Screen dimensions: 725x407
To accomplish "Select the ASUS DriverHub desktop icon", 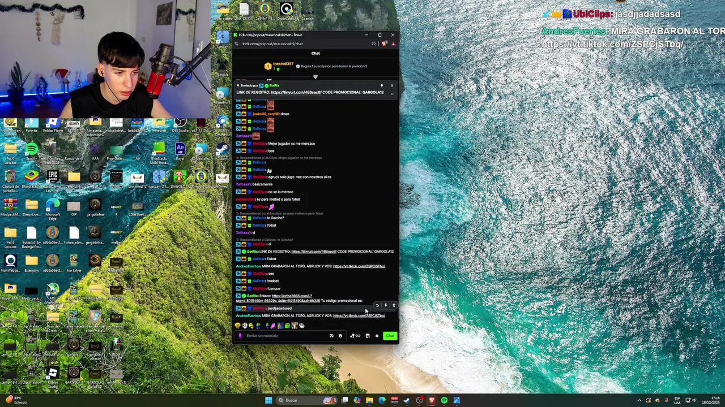I will [x=223, y=123].
